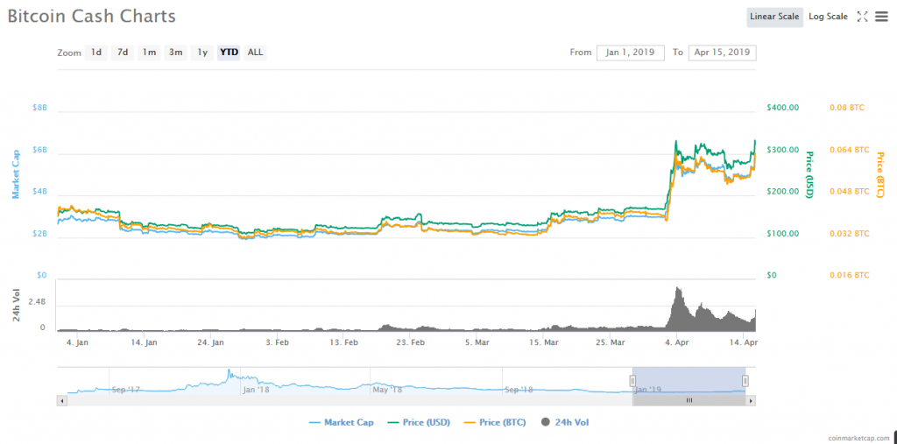This screenshot has height=444, width=897.
Task: Click the coinmarketcap.com credit text
Action: pyautogui.click(x=861, y=438)
